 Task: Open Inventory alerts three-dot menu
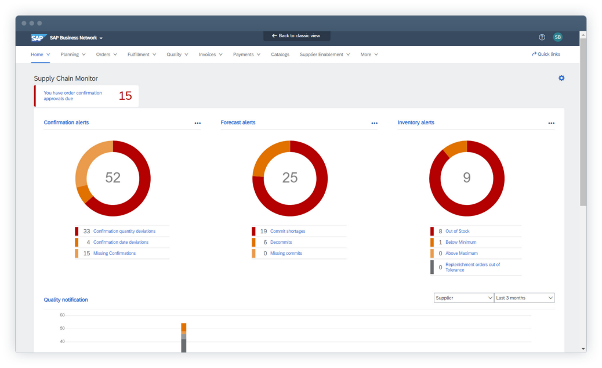[551, 123]
